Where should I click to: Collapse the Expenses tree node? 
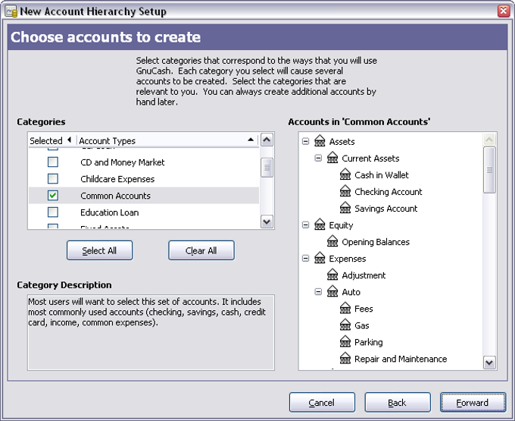pyautogui.click(x=305, y=258)
